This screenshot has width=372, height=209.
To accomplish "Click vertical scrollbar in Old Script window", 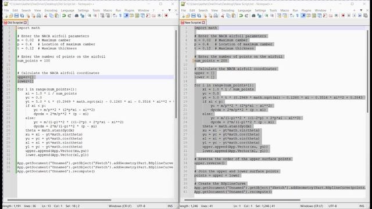I will coord(176,74).
